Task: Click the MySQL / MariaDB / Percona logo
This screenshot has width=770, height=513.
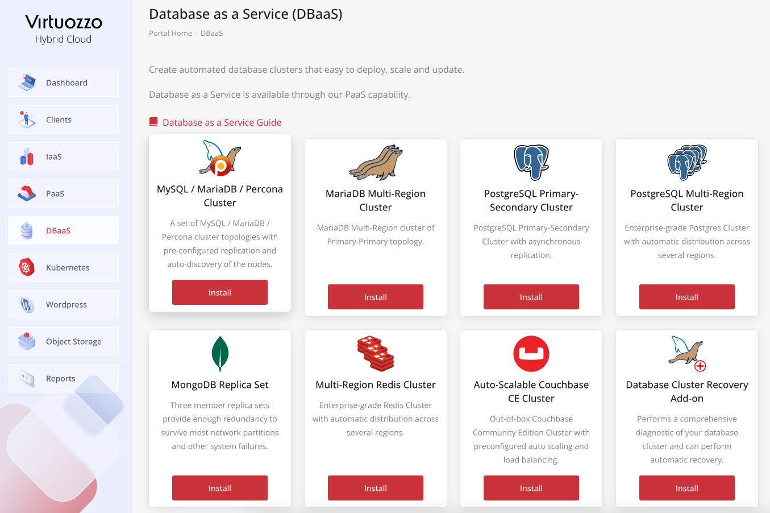Action: coord(220,158)
